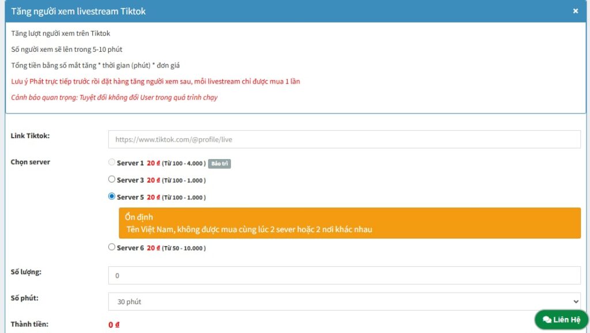Image resolution: width=590 pixels, height=333 pixels.
Task: Open the Số phút duration dropdown
Action: [x=345, y=301]
